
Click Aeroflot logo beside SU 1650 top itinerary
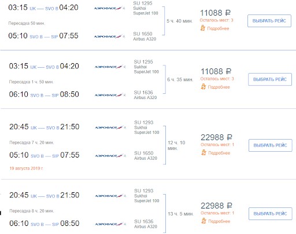[x=109, y=36]
